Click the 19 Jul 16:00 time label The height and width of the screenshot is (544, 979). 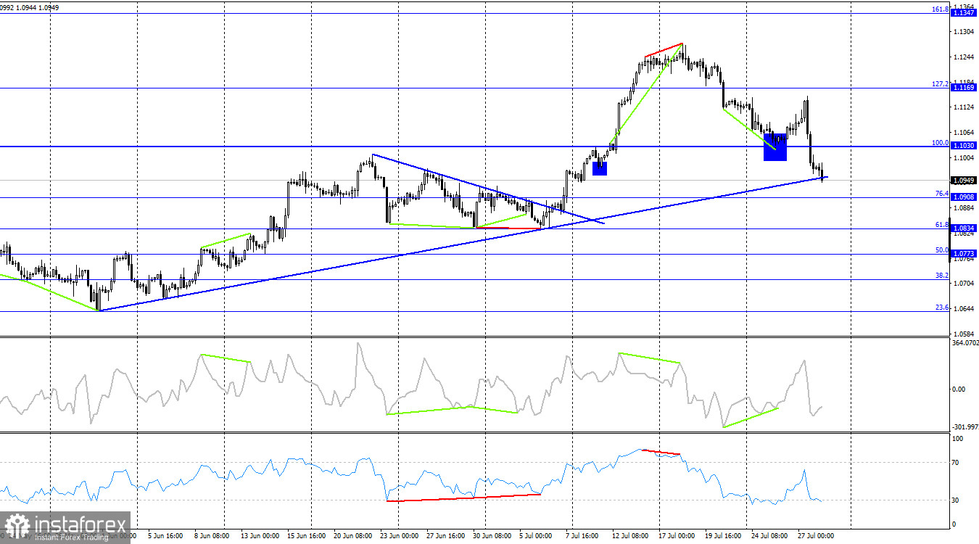pos(722,536)
